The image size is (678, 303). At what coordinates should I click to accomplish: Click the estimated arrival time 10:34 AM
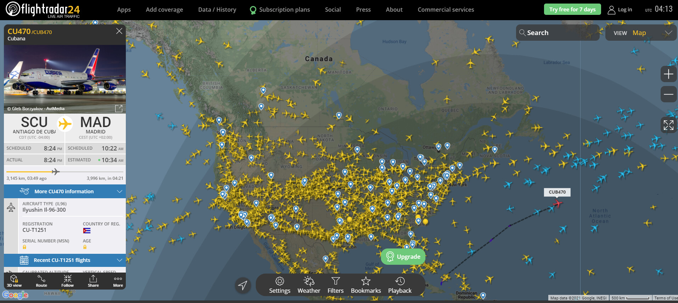[x=113, y=160]
